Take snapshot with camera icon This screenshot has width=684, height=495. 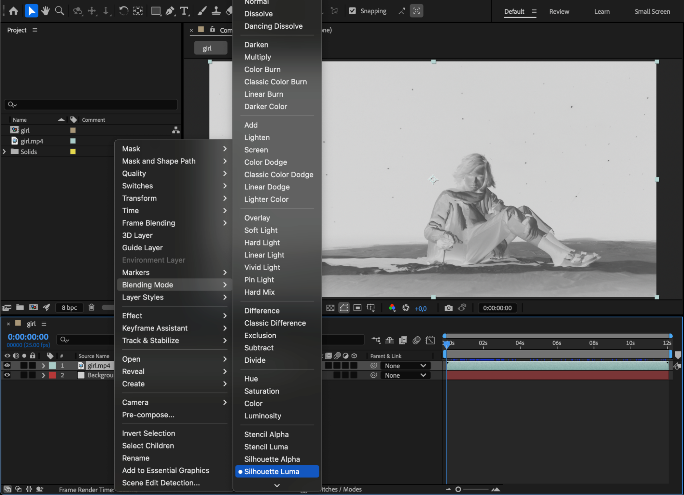[448, 308]
